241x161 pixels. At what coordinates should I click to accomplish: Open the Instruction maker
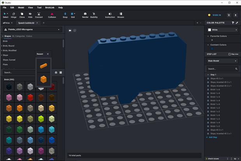(110, 15)
